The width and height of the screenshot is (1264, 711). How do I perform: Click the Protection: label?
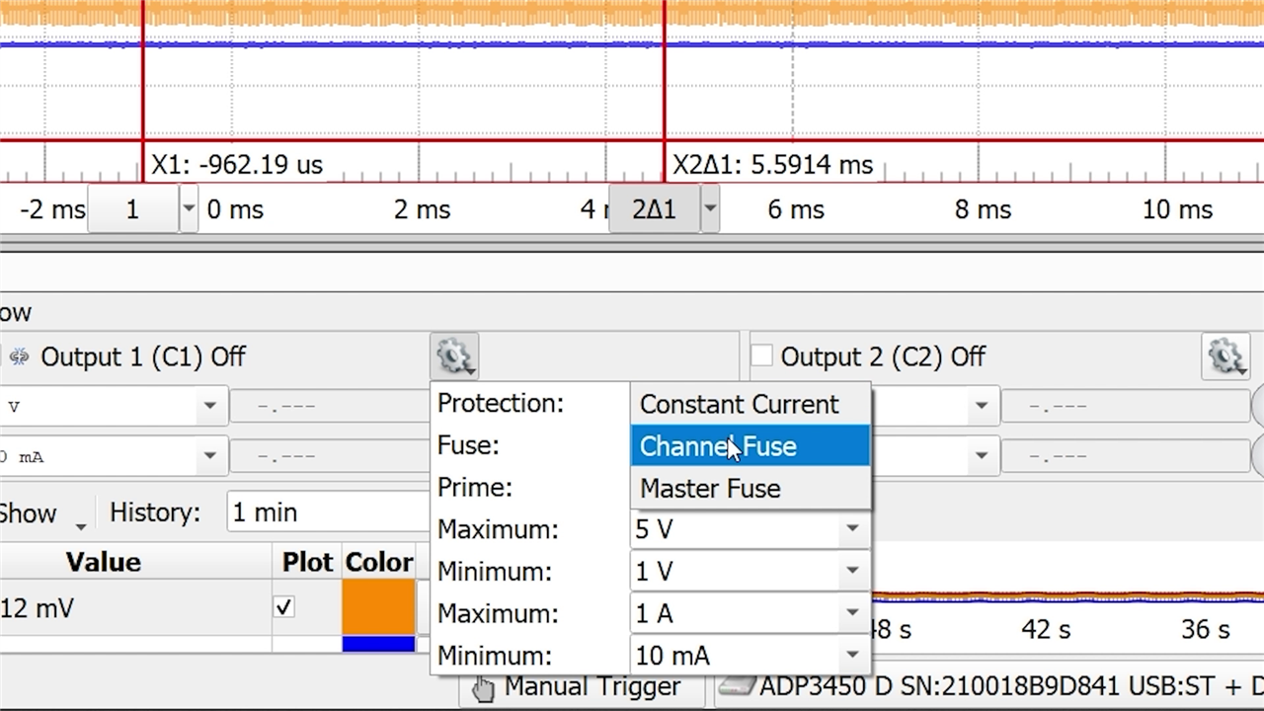click(x=501, y=403)
